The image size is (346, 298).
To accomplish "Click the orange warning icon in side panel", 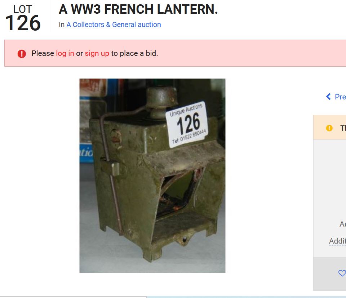I will click(329, 128).
